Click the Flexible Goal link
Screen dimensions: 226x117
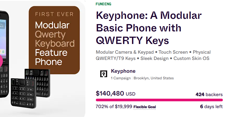click(x=145, y=107)
